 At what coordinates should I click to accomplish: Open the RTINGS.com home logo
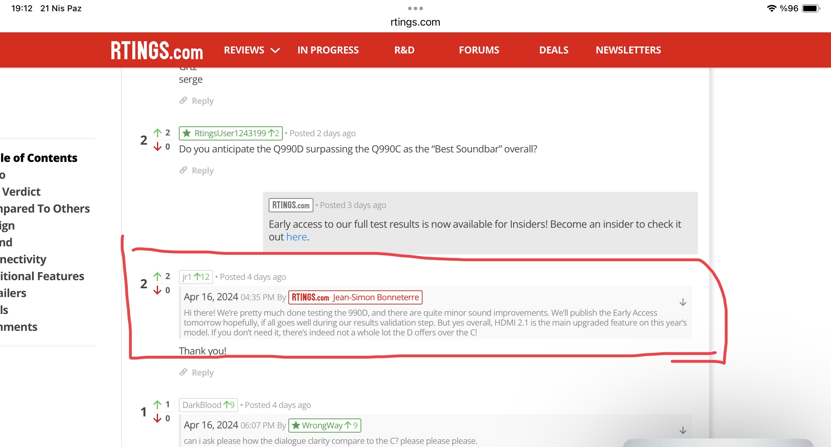(x=157, y=50)
